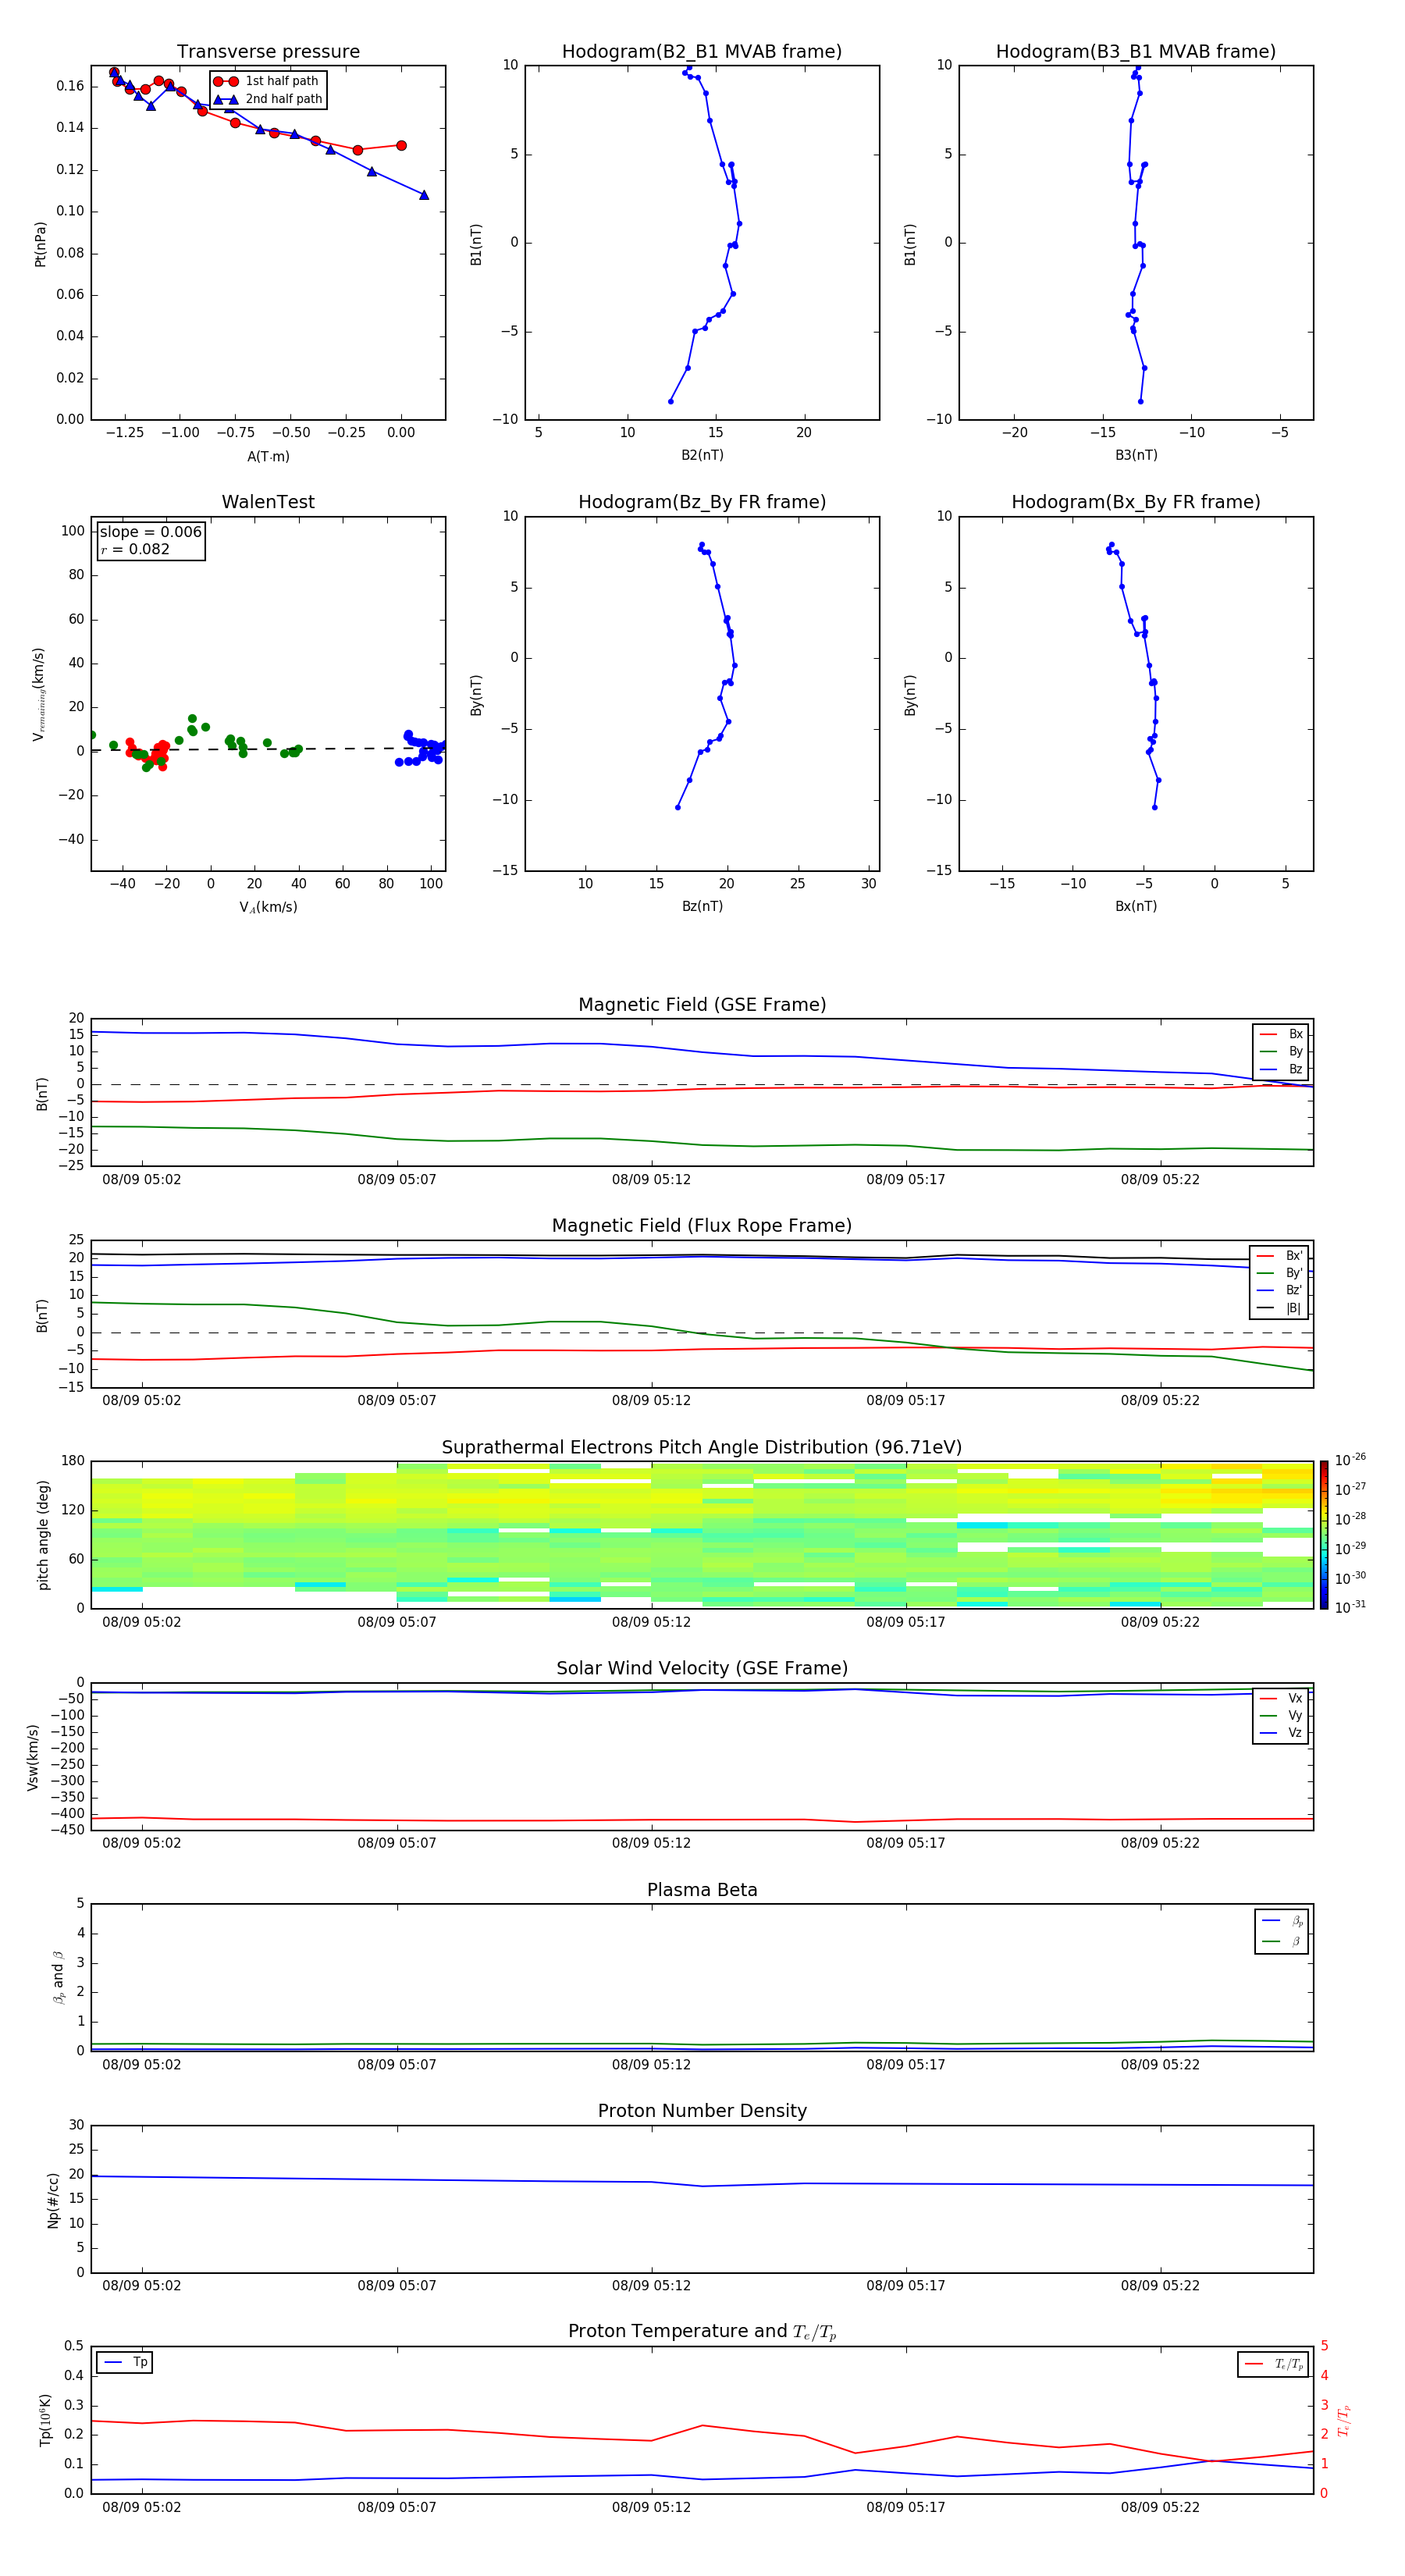Click Suprathermal Electrons Pitch Angle Distribution title
Image resolution: width=1405 pixels, height=2576 pixels.
coord(702,1448)
